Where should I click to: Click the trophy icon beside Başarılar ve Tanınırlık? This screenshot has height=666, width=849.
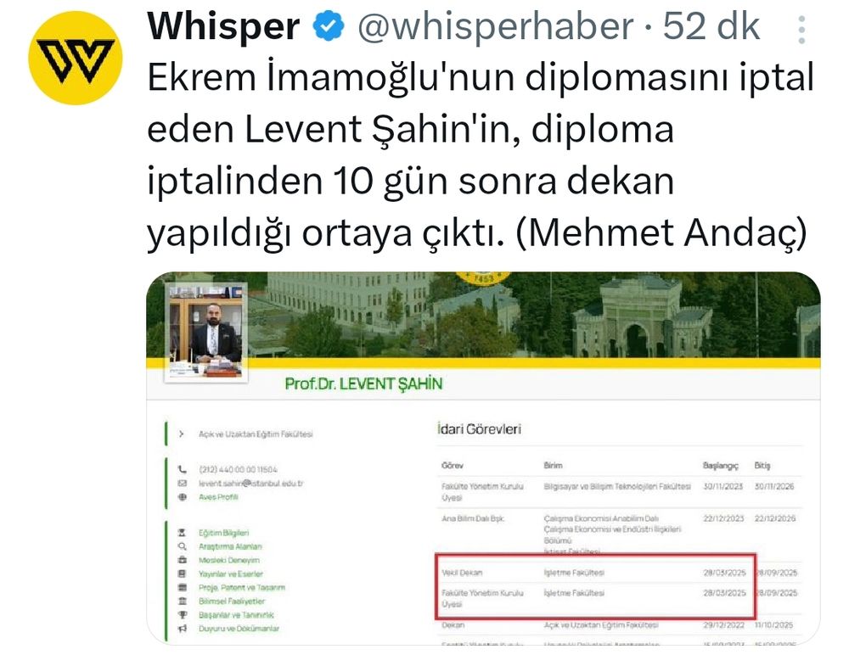pos(183,614)
